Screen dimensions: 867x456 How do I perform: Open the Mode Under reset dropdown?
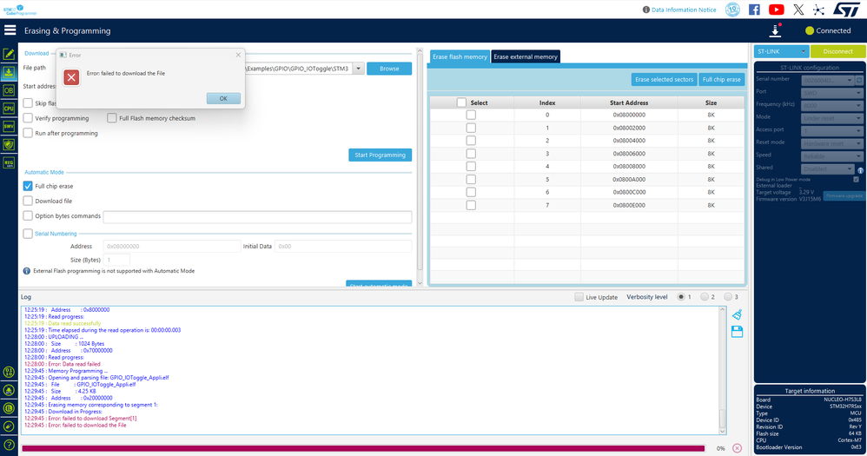[x=832, y=118]
